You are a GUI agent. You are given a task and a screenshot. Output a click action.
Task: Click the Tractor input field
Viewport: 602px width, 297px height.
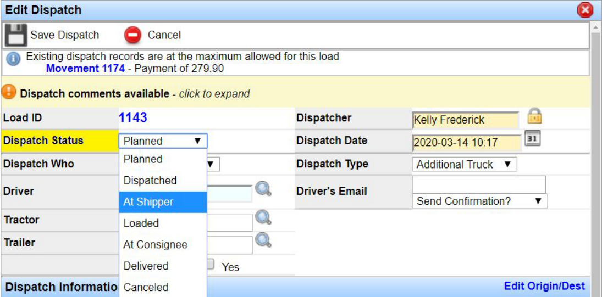pyautogui.click(x=230, y=222)
